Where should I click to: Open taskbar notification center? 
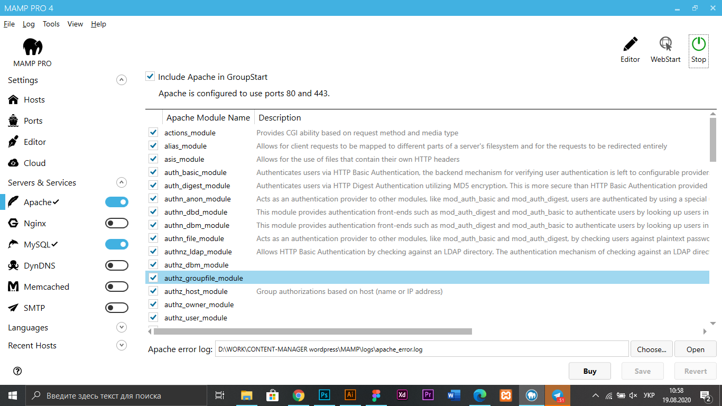(706, 395)
